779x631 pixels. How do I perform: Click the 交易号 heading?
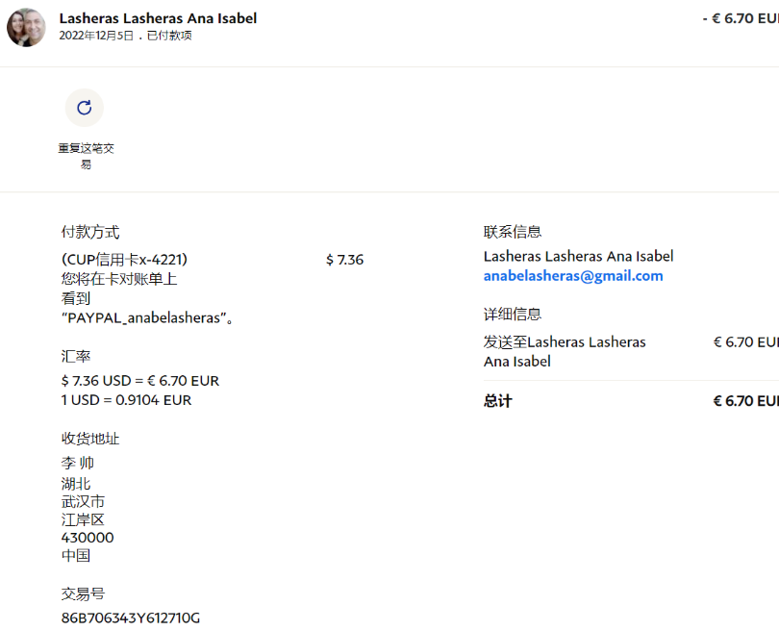[x=83, y=593]
